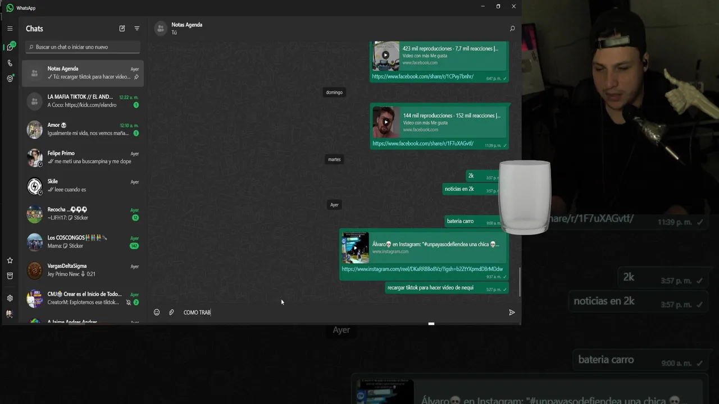Click unread badge 142 on Los COSCONGOS
Image resolution: width=719 pixels, height=404 pixels.
134,246
